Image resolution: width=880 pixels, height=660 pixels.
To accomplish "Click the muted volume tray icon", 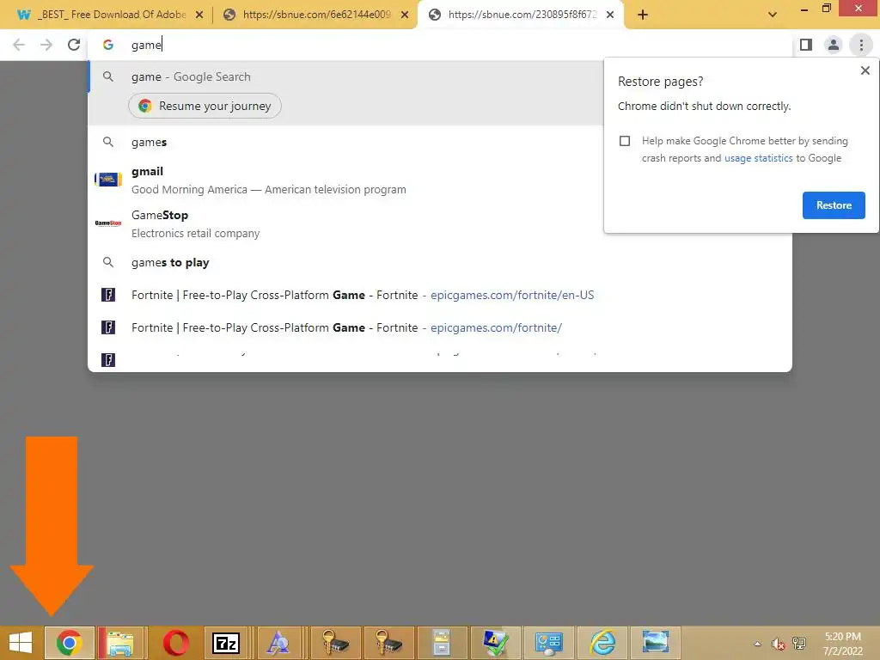I will [x=779, y=644].
